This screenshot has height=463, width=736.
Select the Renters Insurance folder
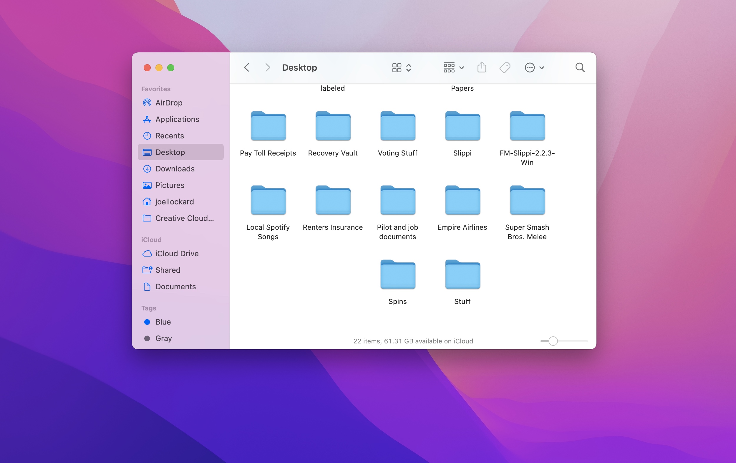click(x=333, y=200)
